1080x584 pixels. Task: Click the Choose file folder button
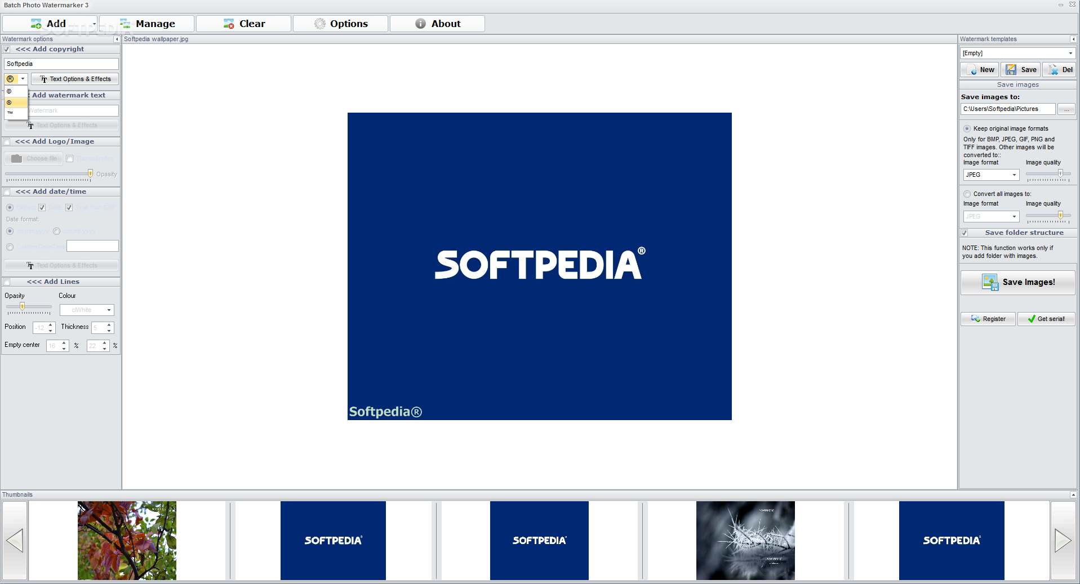[34, 159]
